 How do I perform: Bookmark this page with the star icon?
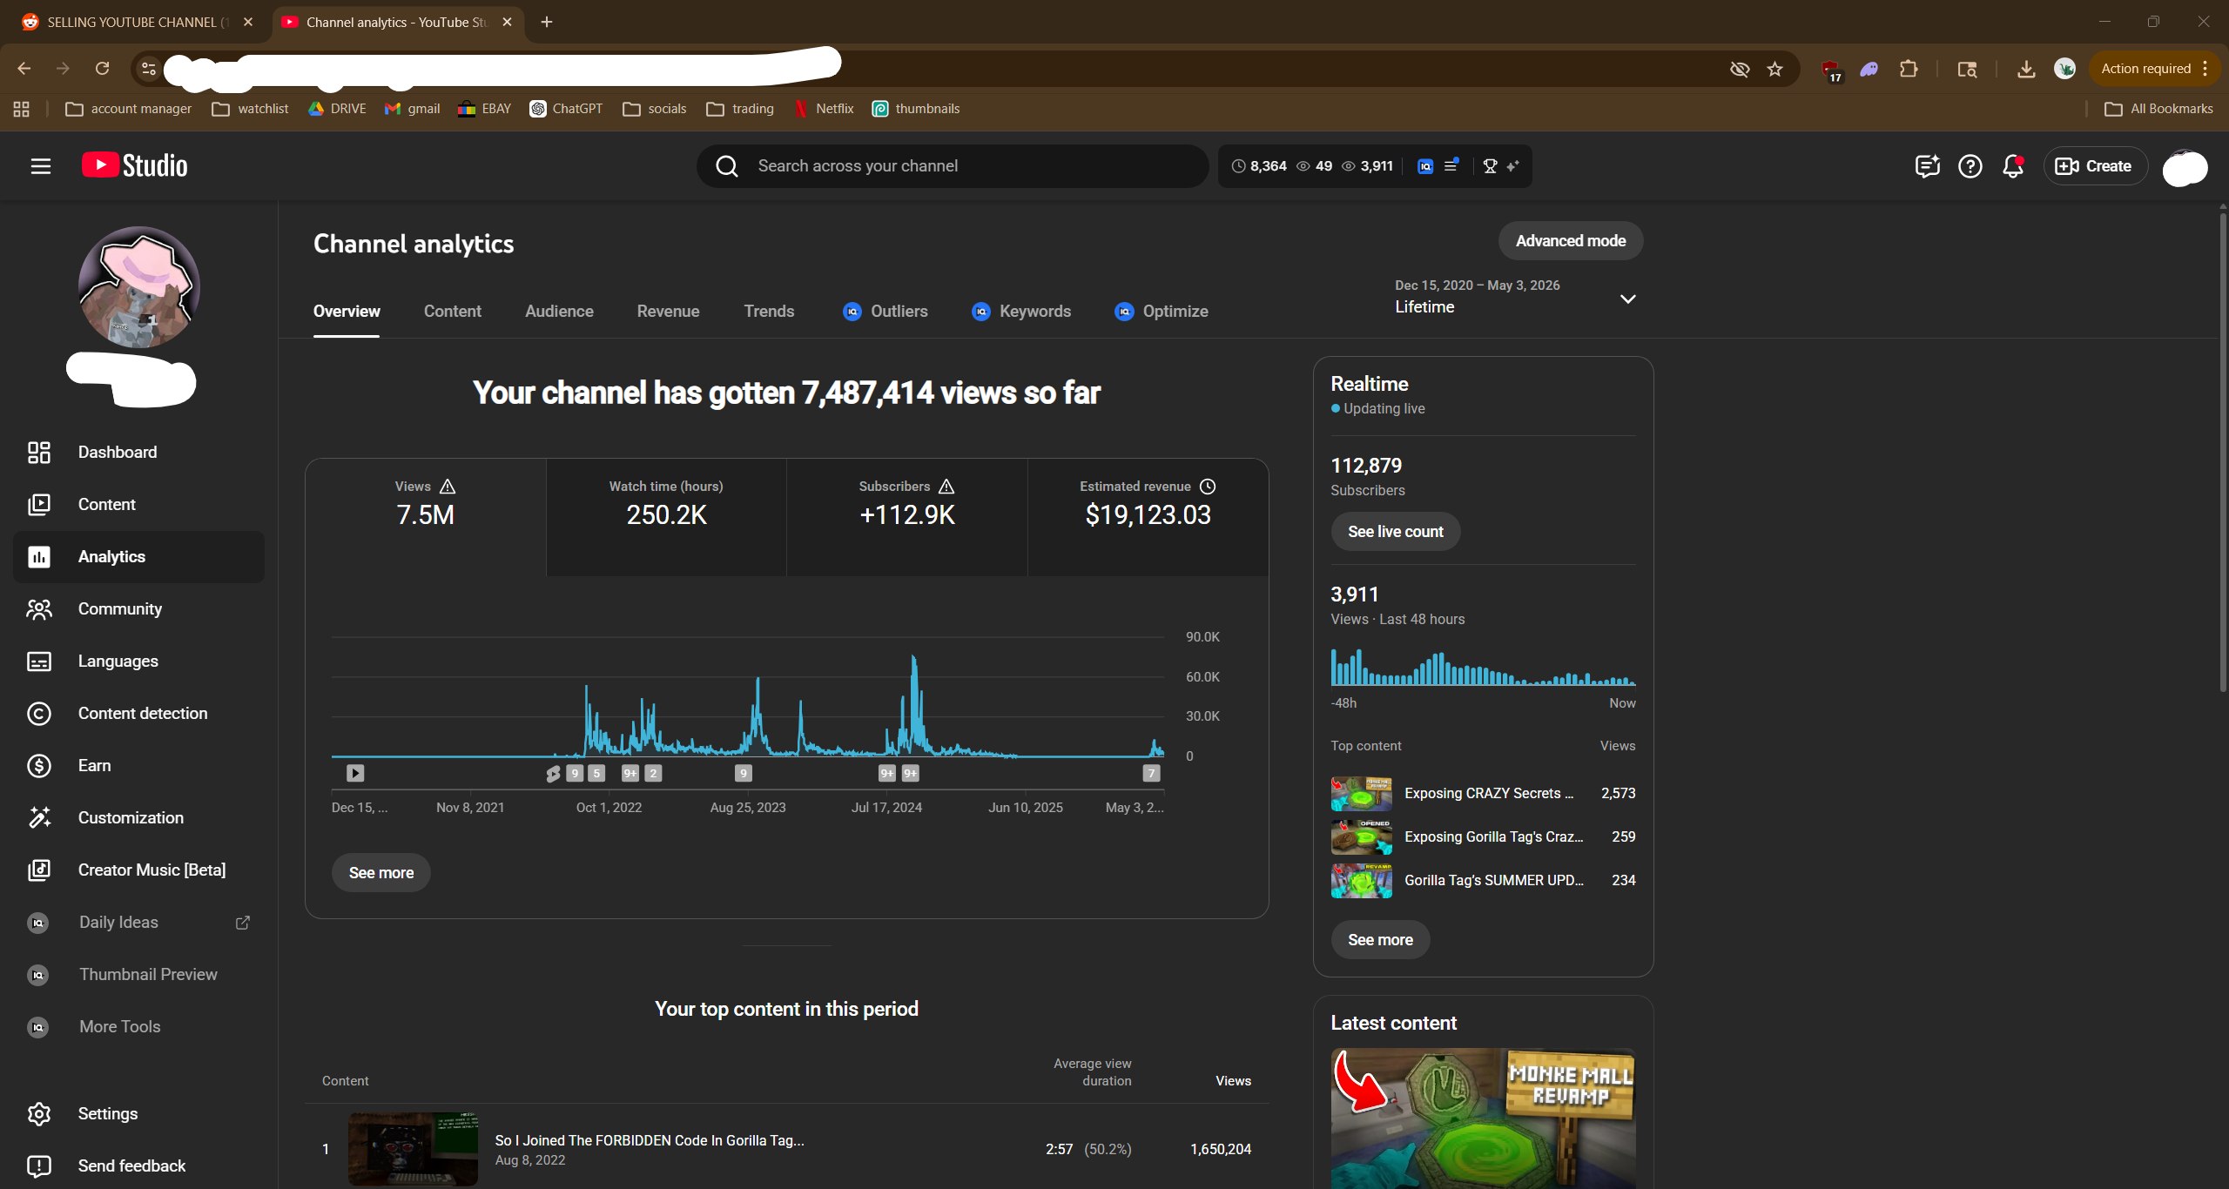(1774, 69)
